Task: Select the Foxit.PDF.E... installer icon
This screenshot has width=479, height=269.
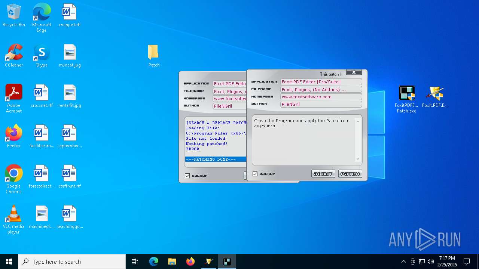Action: [434, 96]
